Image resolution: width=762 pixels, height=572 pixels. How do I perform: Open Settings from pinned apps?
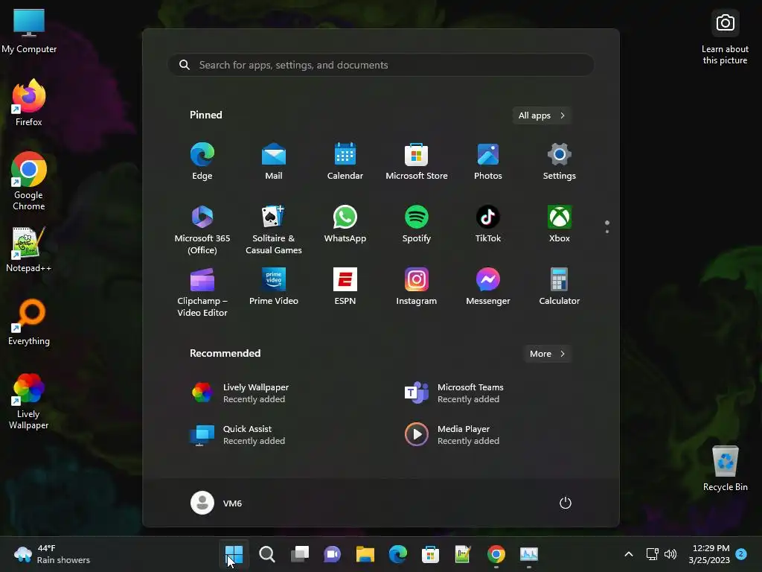(x=560, y=162)
